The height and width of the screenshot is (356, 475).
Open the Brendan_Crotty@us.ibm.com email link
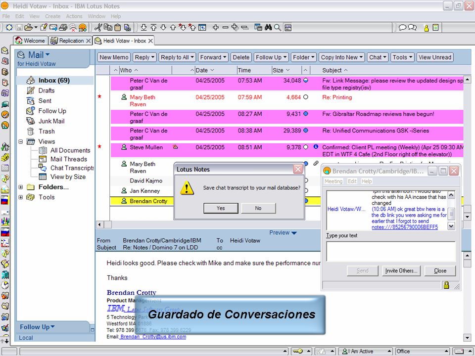pos(153,337)
